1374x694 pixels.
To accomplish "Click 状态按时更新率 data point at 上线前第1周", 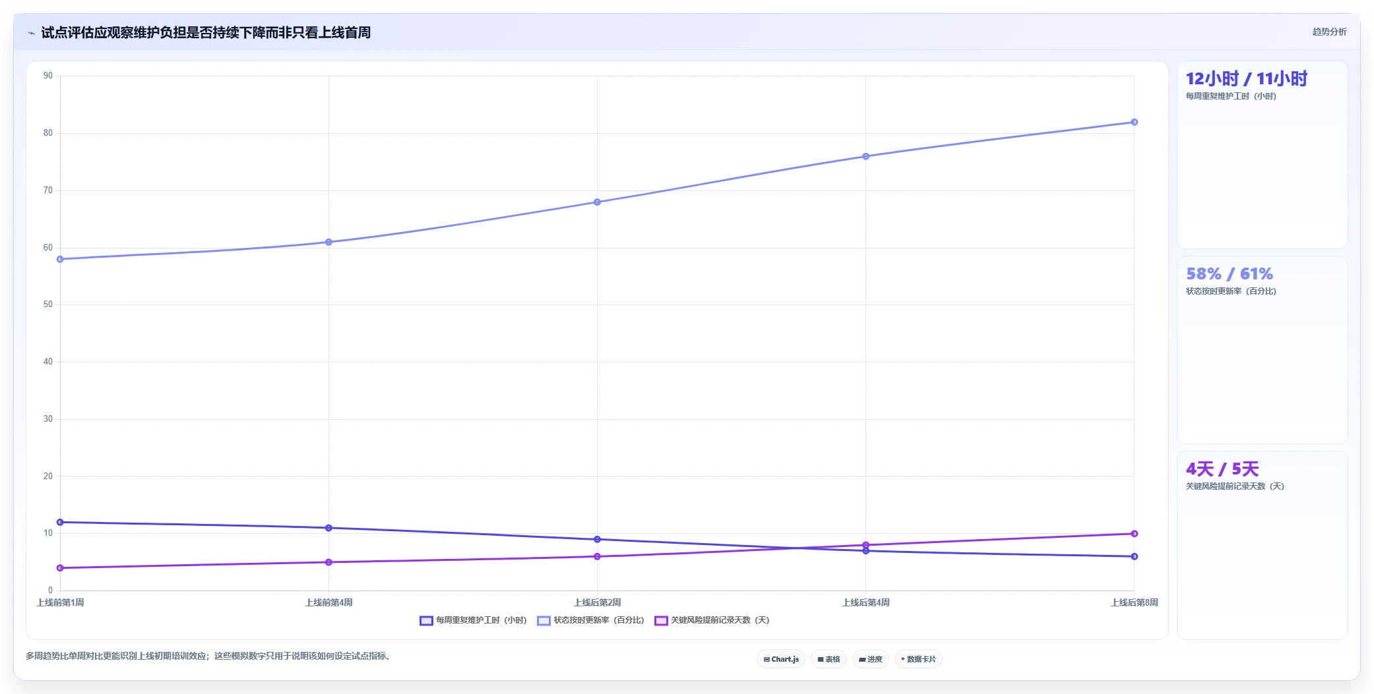I will pyautogui.click(x=60, y=259).
